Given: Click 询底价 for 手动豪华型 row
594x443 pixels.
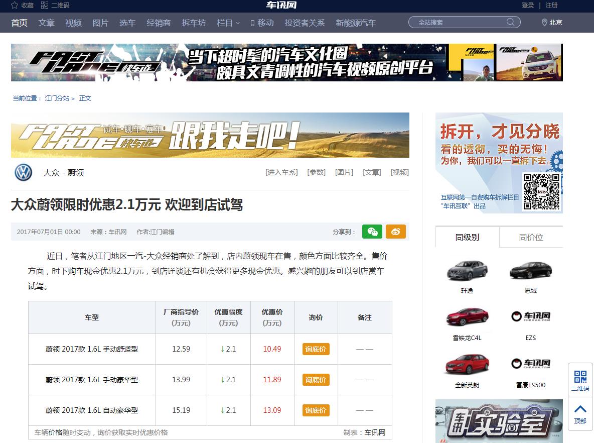Looking at the screenshot, I should coord(316,380).
